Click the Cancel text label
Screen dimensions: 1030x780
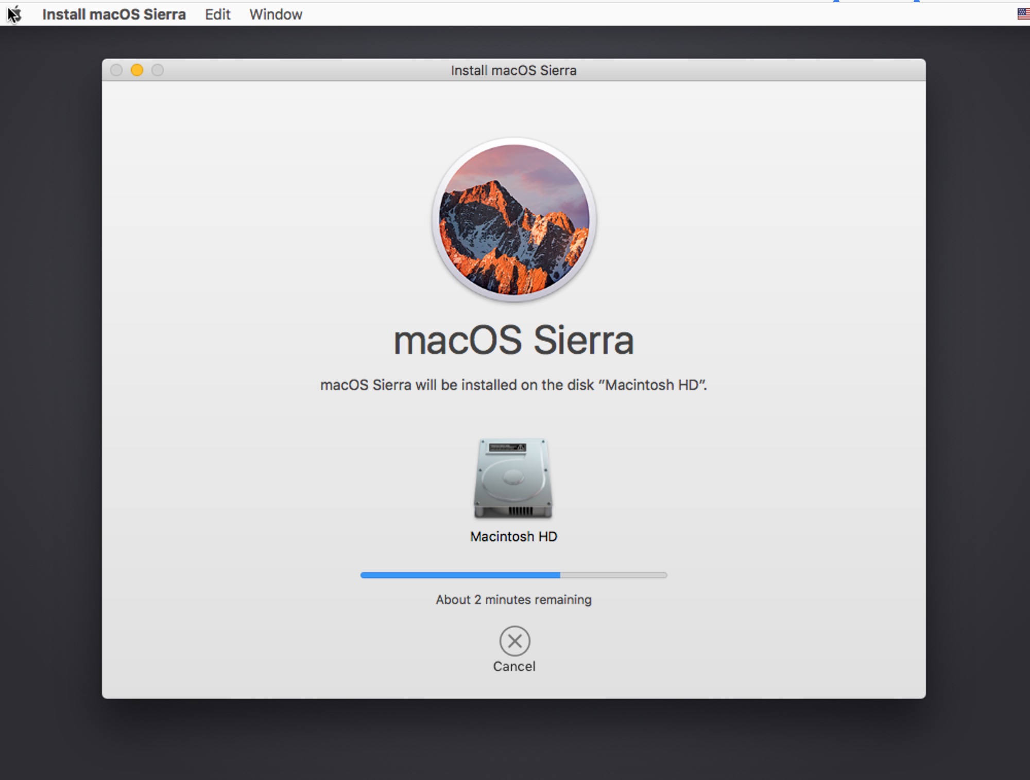[514, 666]
